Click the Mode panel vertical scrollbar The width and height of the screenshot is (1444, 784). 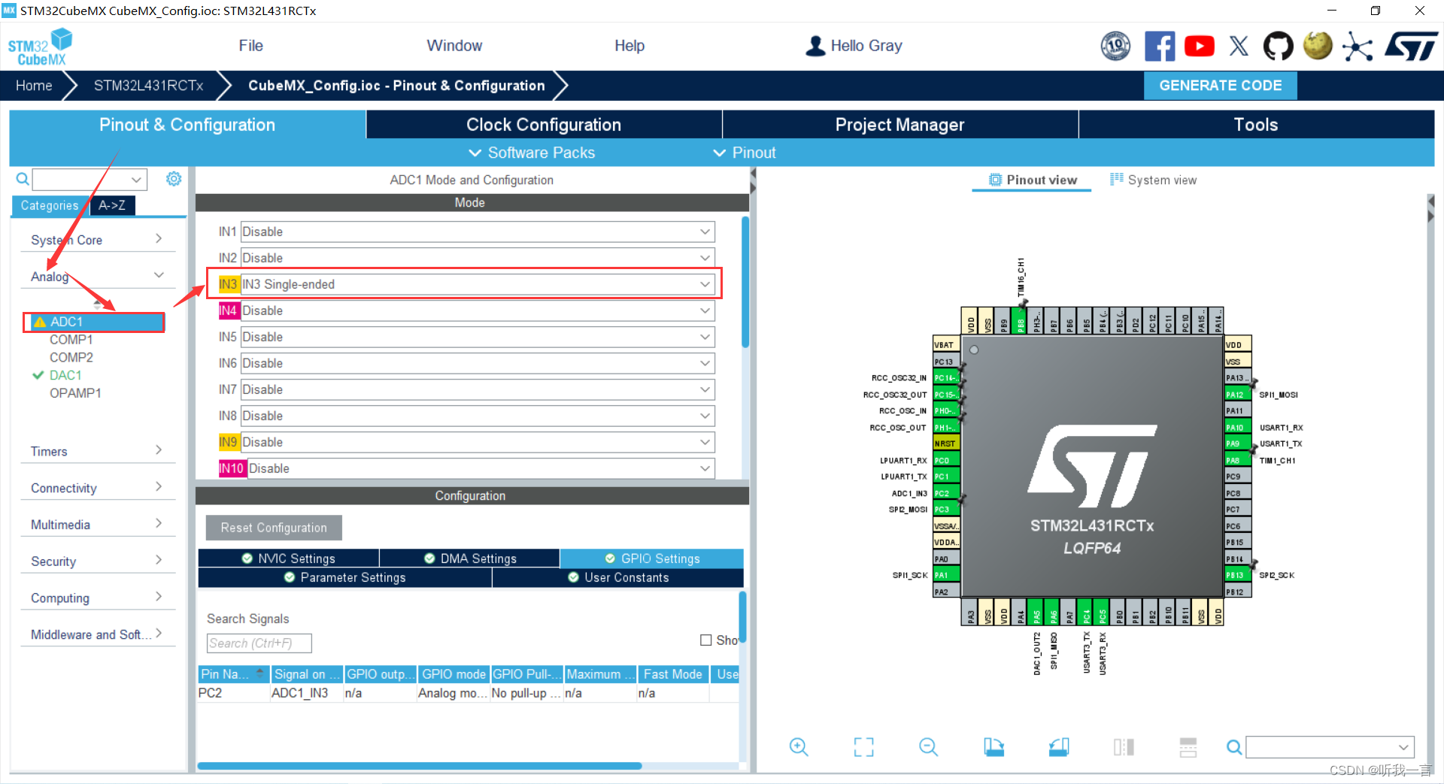(x=745, y=282)
